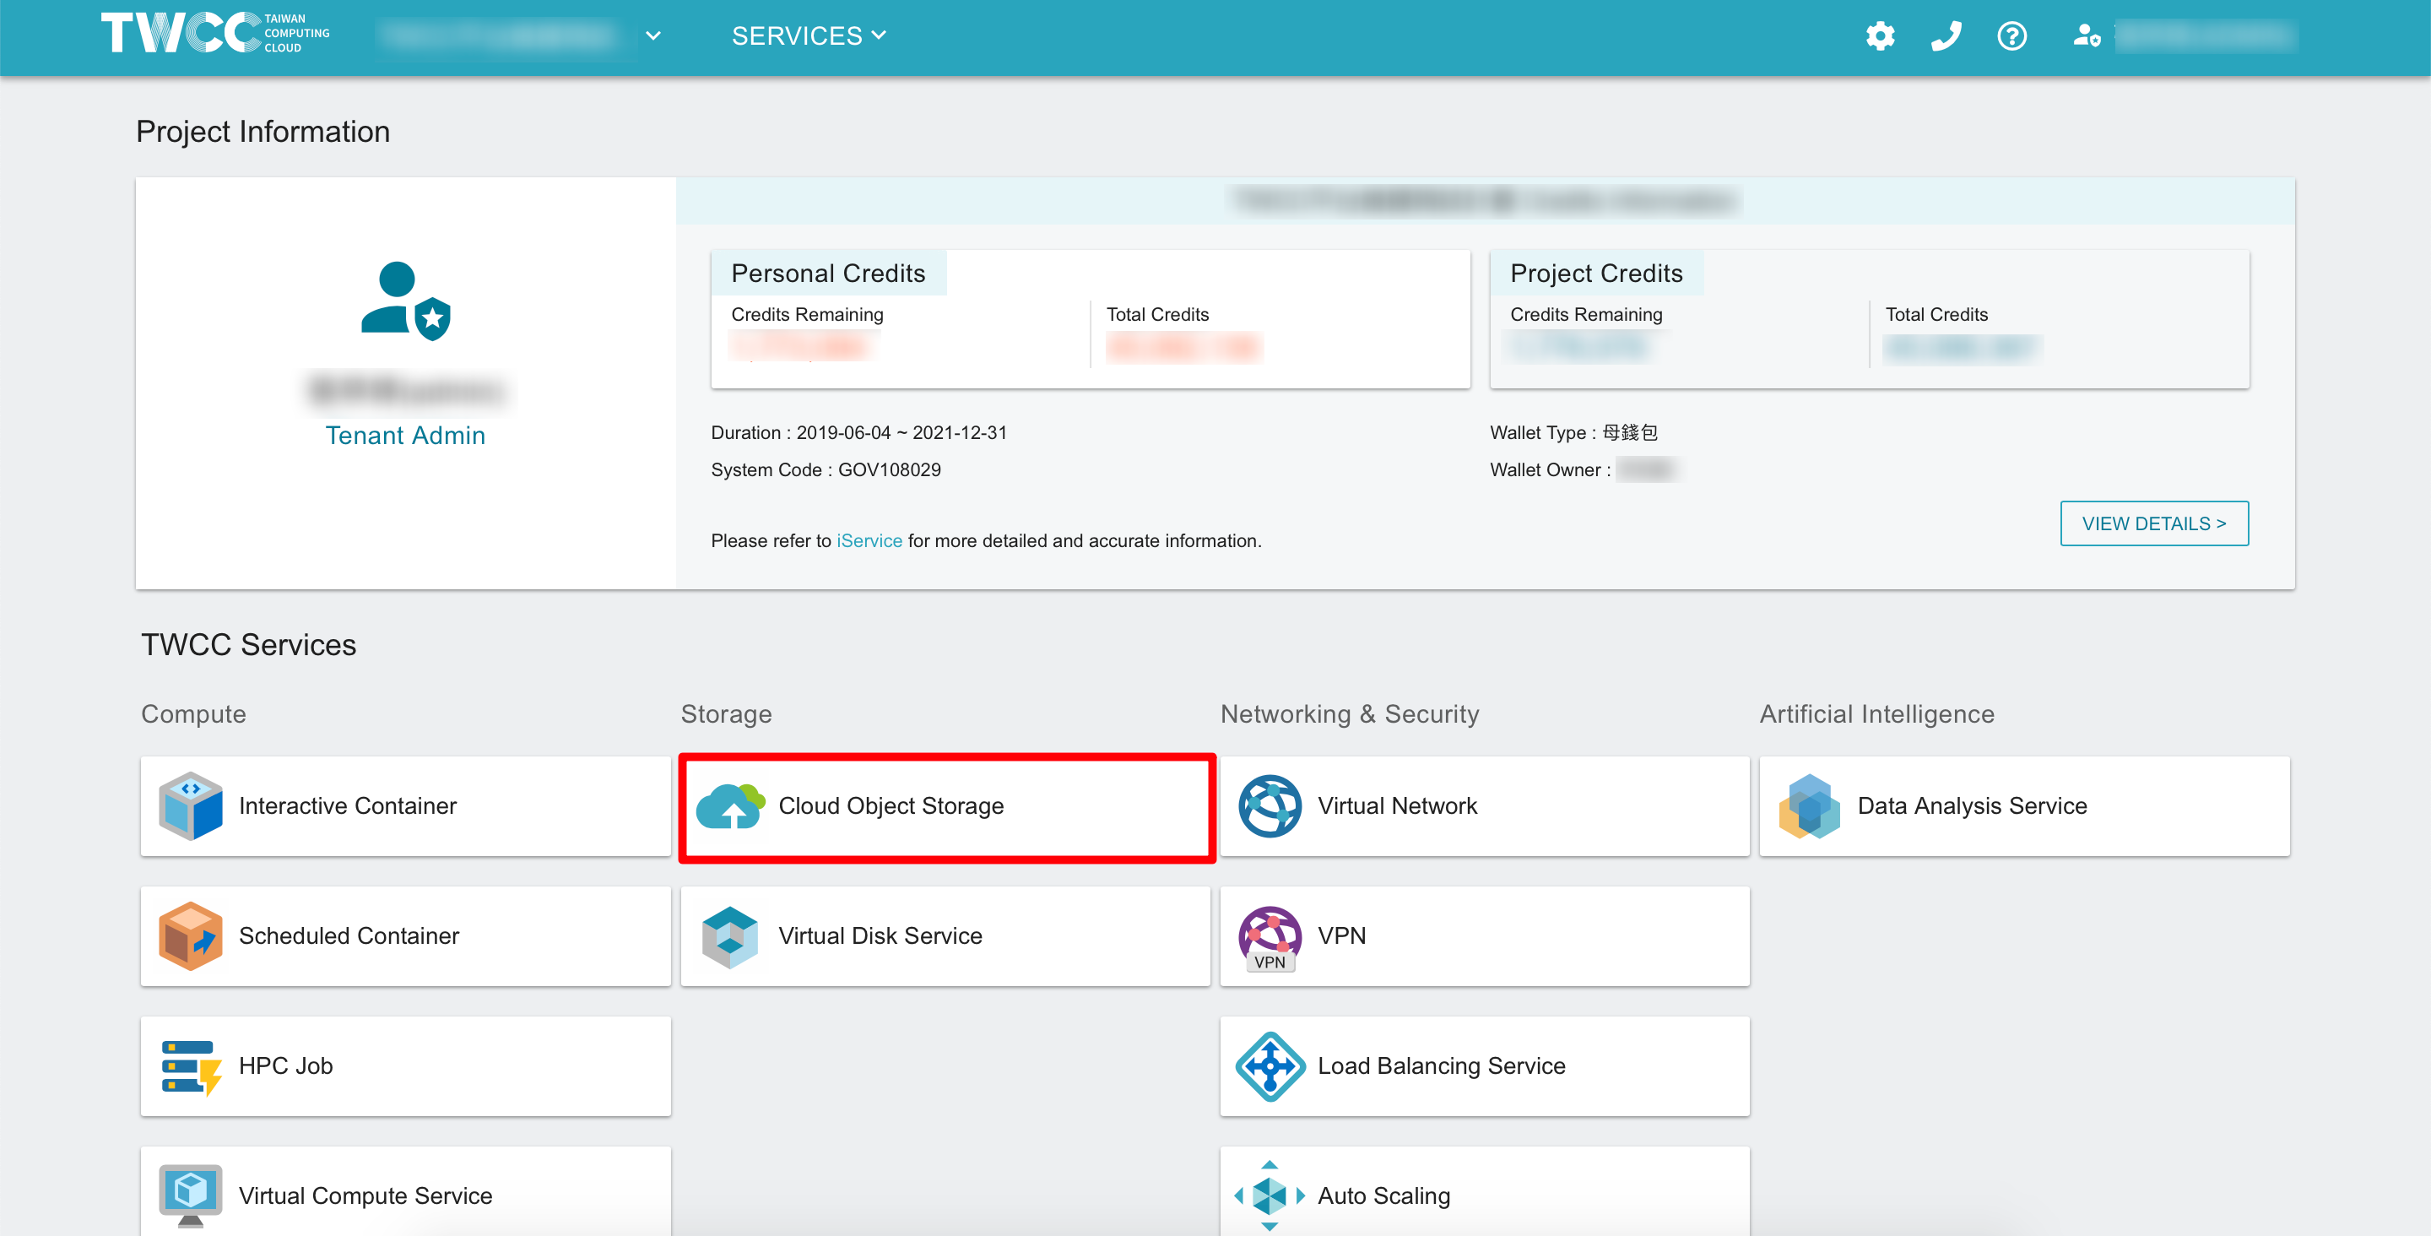Open help via the question mark icon
The image size is (2431, 1236).
(x=2012, y=35)
